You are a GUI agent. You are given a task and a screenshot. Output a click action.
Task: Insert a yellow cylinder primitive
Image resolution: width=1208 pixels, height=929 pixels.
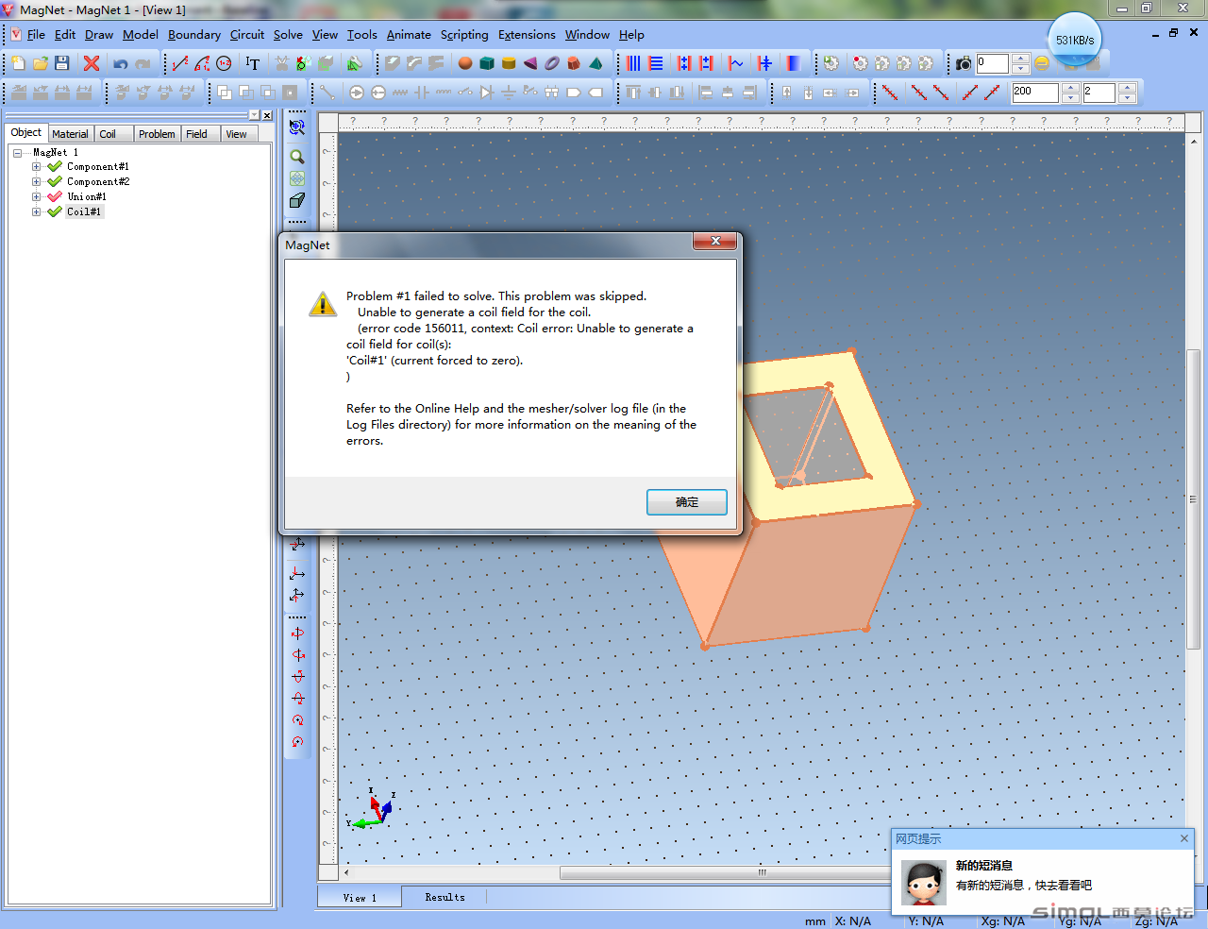[x=509, y=63]
